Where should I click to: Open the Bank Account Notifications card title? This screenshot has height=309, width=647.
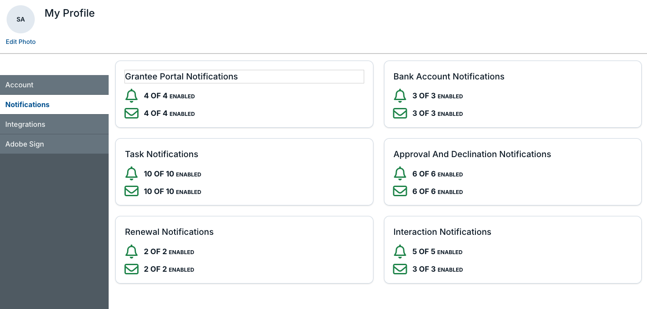tap(449, 76)
